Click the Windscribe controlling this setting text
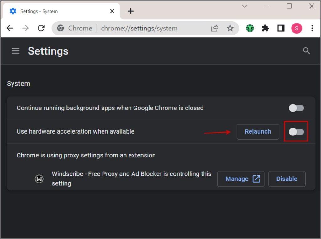 click(131, 178)
